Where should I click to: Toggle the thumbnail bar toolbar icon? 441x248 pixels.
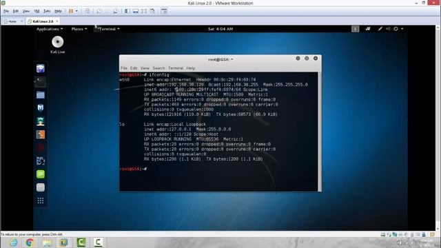click(x=136, y=11)
